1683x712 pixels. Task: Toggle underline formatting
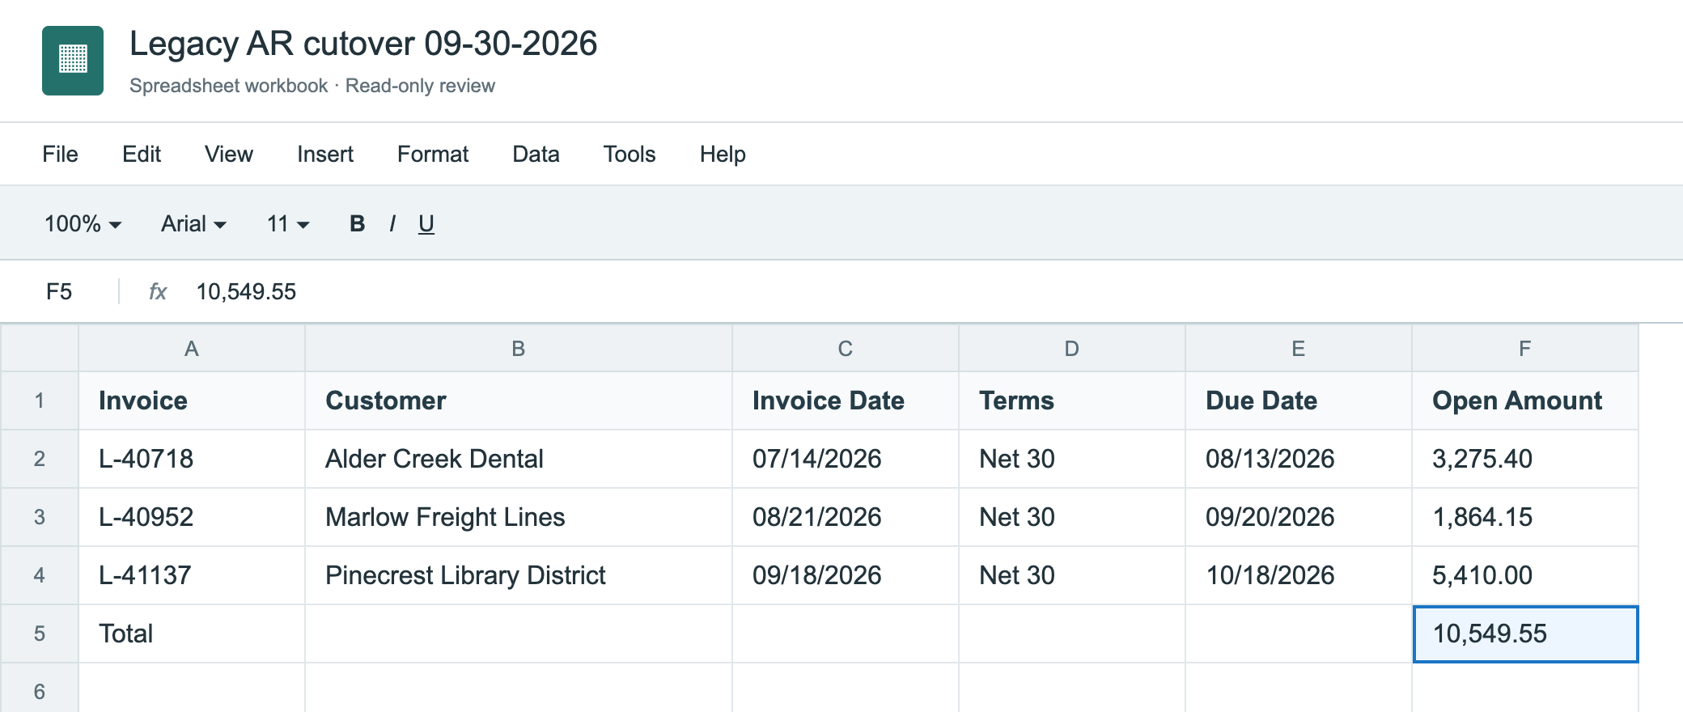point(426,223)
